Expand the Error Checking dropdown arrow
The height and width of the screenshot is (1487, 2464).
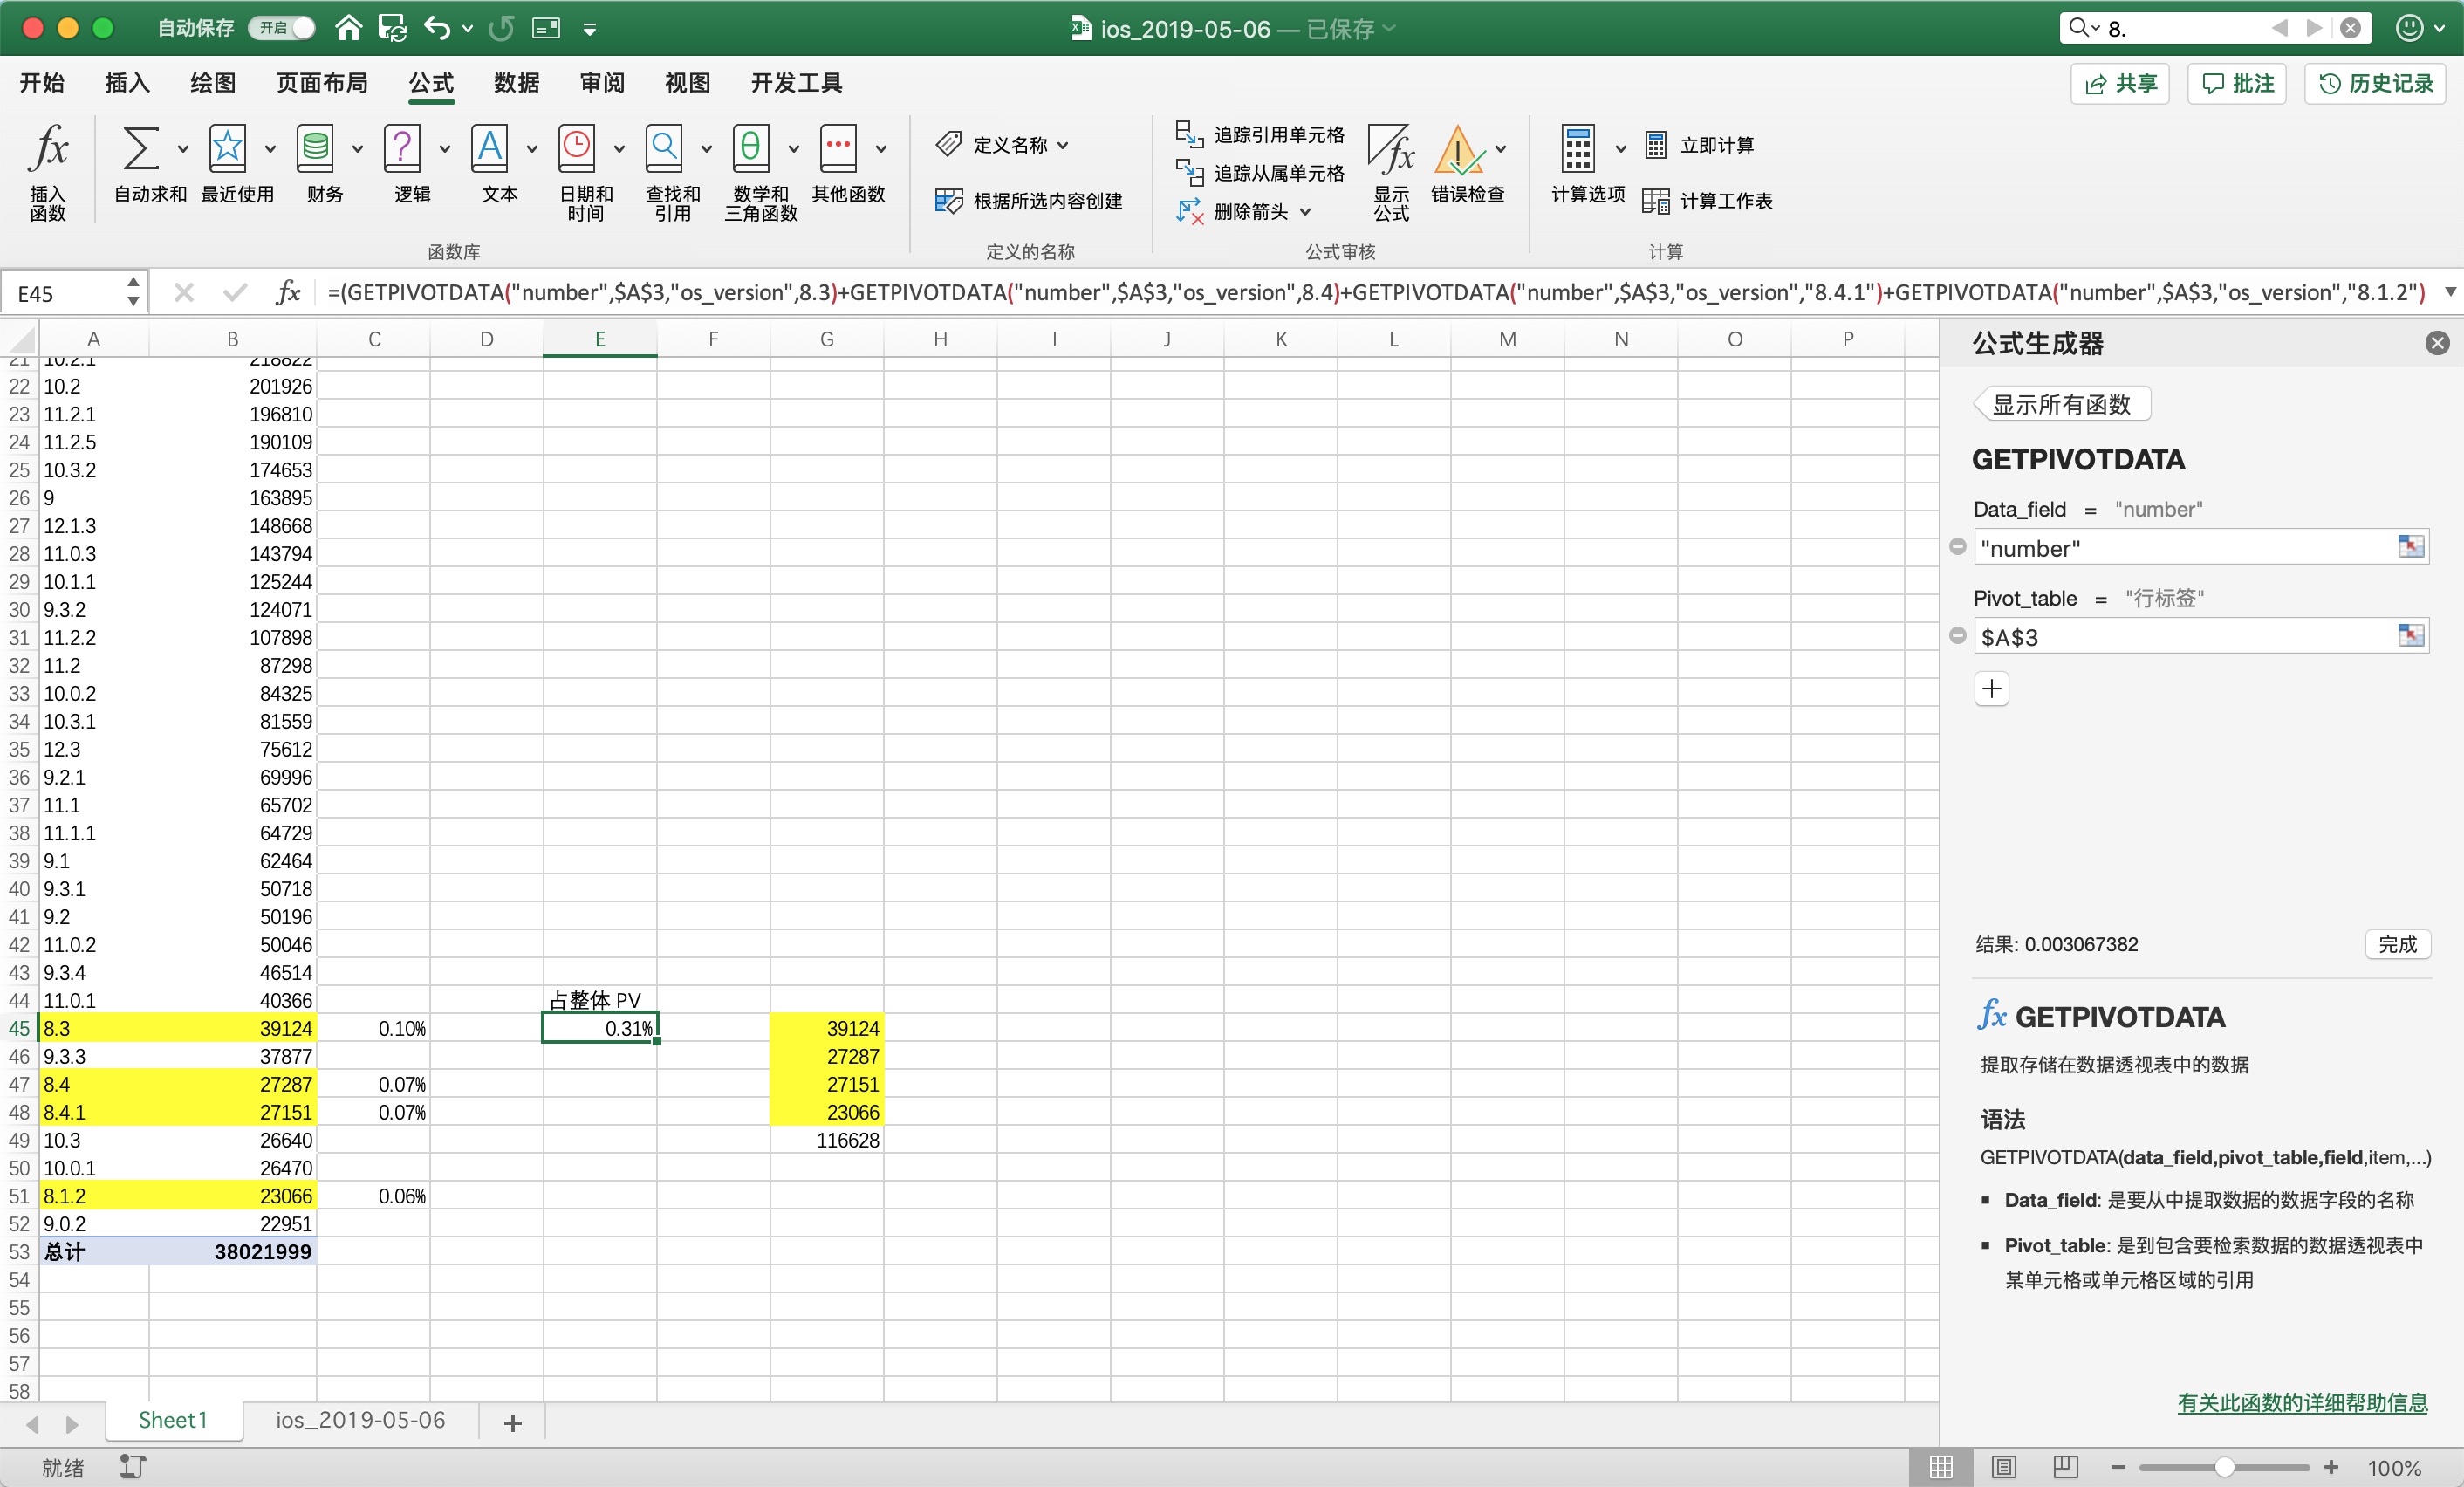pyautogui.click(x=1500, y=149)
